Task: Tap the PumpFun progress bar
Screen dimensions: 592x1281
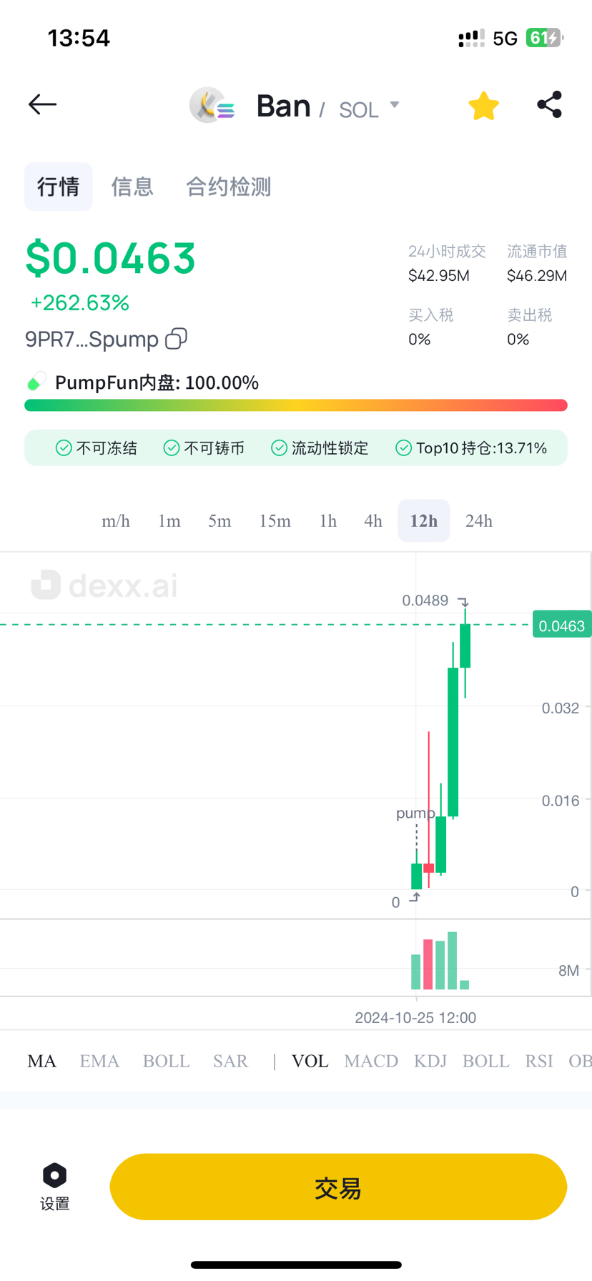Action: tap(296, 405)
